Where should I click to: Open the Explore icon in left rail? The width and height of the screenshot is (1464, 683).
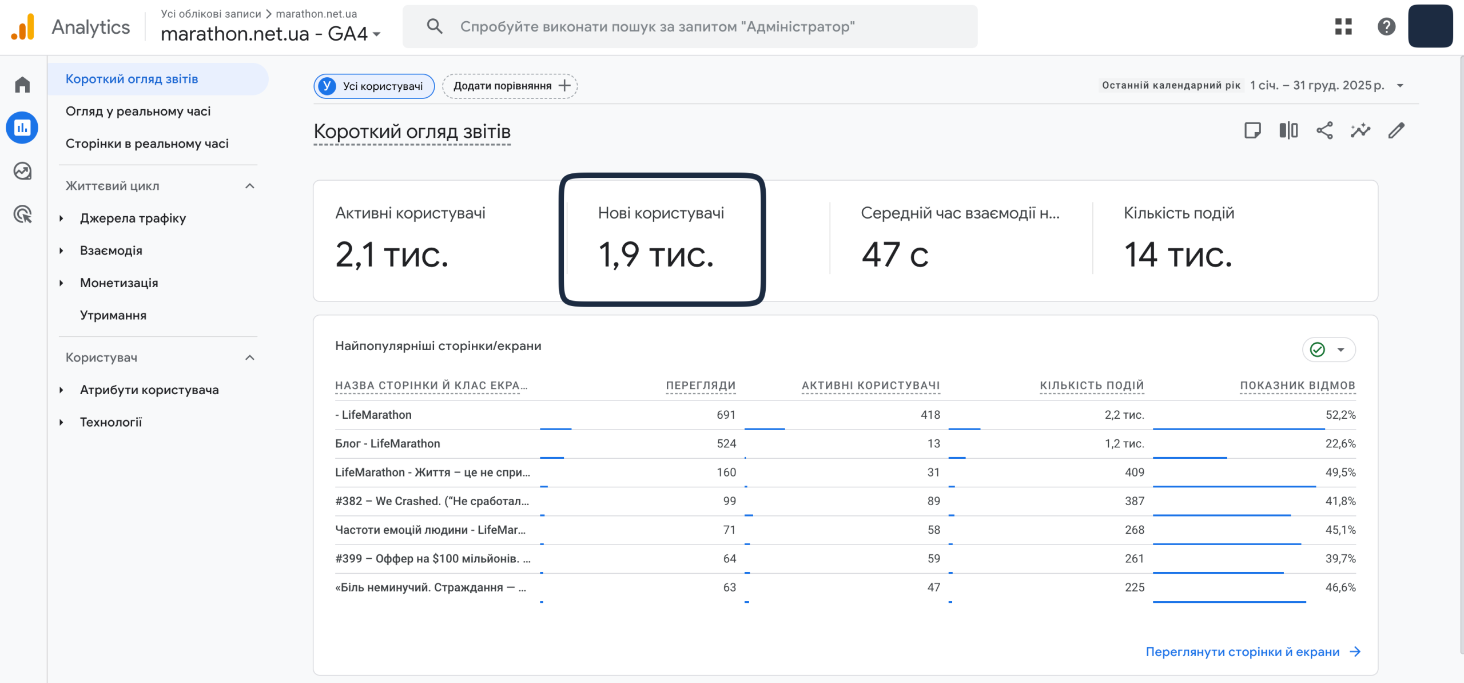pos(22,171)
